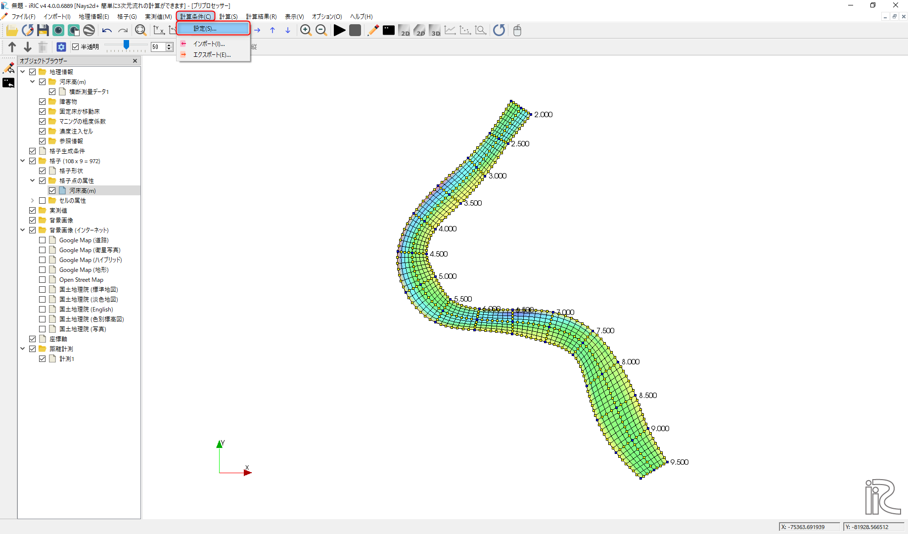Open the ファイル(F) menu
Image resolution: width=908 pixels, height=534 pixels.
click(x=23, y=17)
